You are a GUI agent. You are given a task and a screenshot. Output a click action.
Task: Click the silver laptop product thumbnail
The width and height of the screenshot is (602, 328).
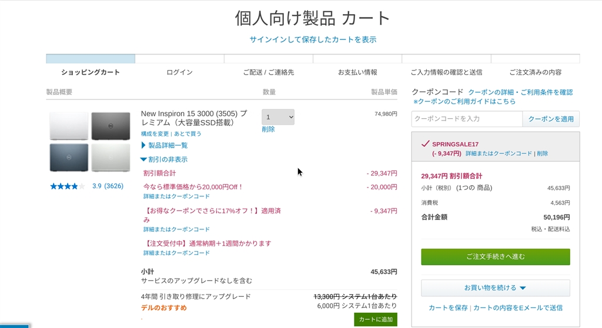click(x=111, y=157)
